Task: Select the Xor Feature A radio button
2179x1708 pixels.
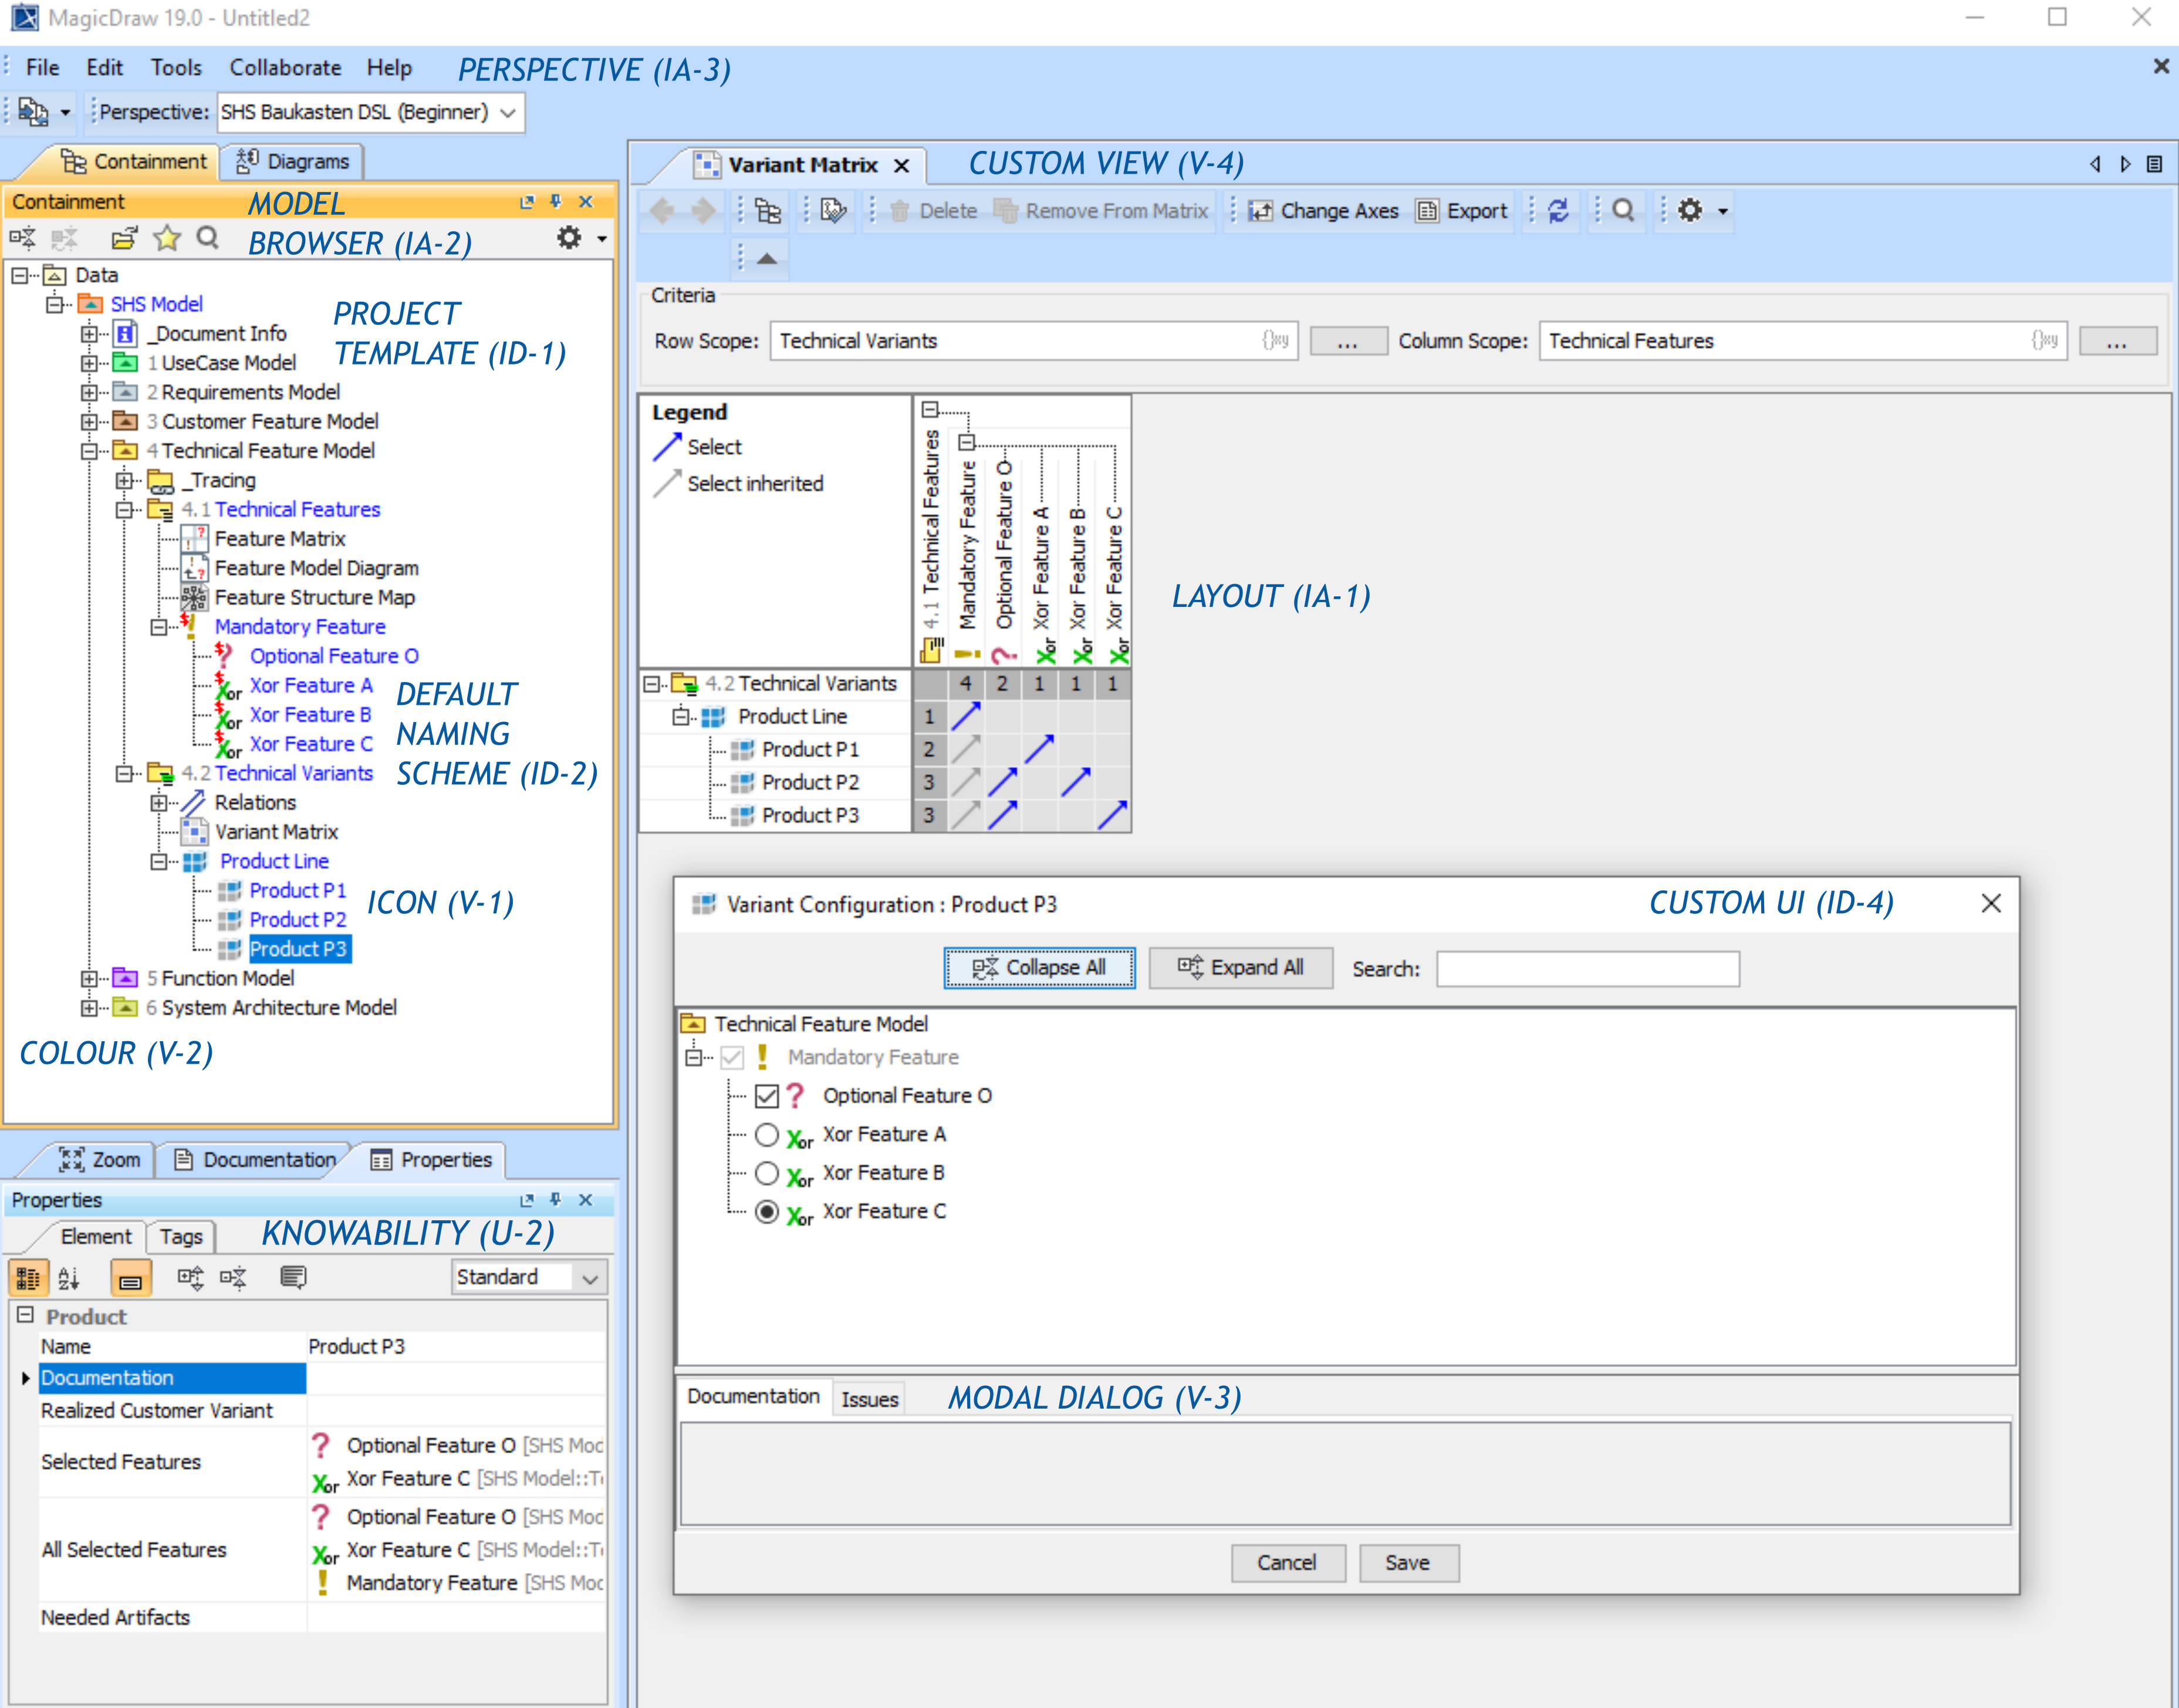Action: (x=767, y=1134)
